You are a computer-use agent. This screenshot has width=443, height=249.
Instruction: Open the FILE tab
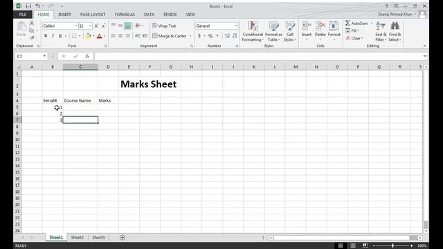point(23,15)
